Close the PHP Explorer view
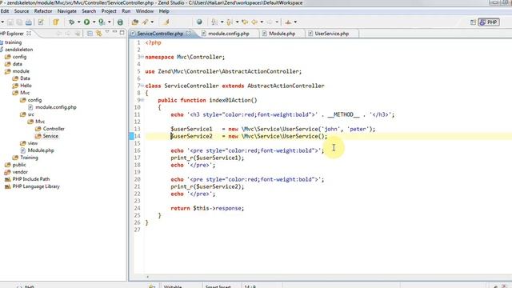512x288 pixels. tap(29, 34)
